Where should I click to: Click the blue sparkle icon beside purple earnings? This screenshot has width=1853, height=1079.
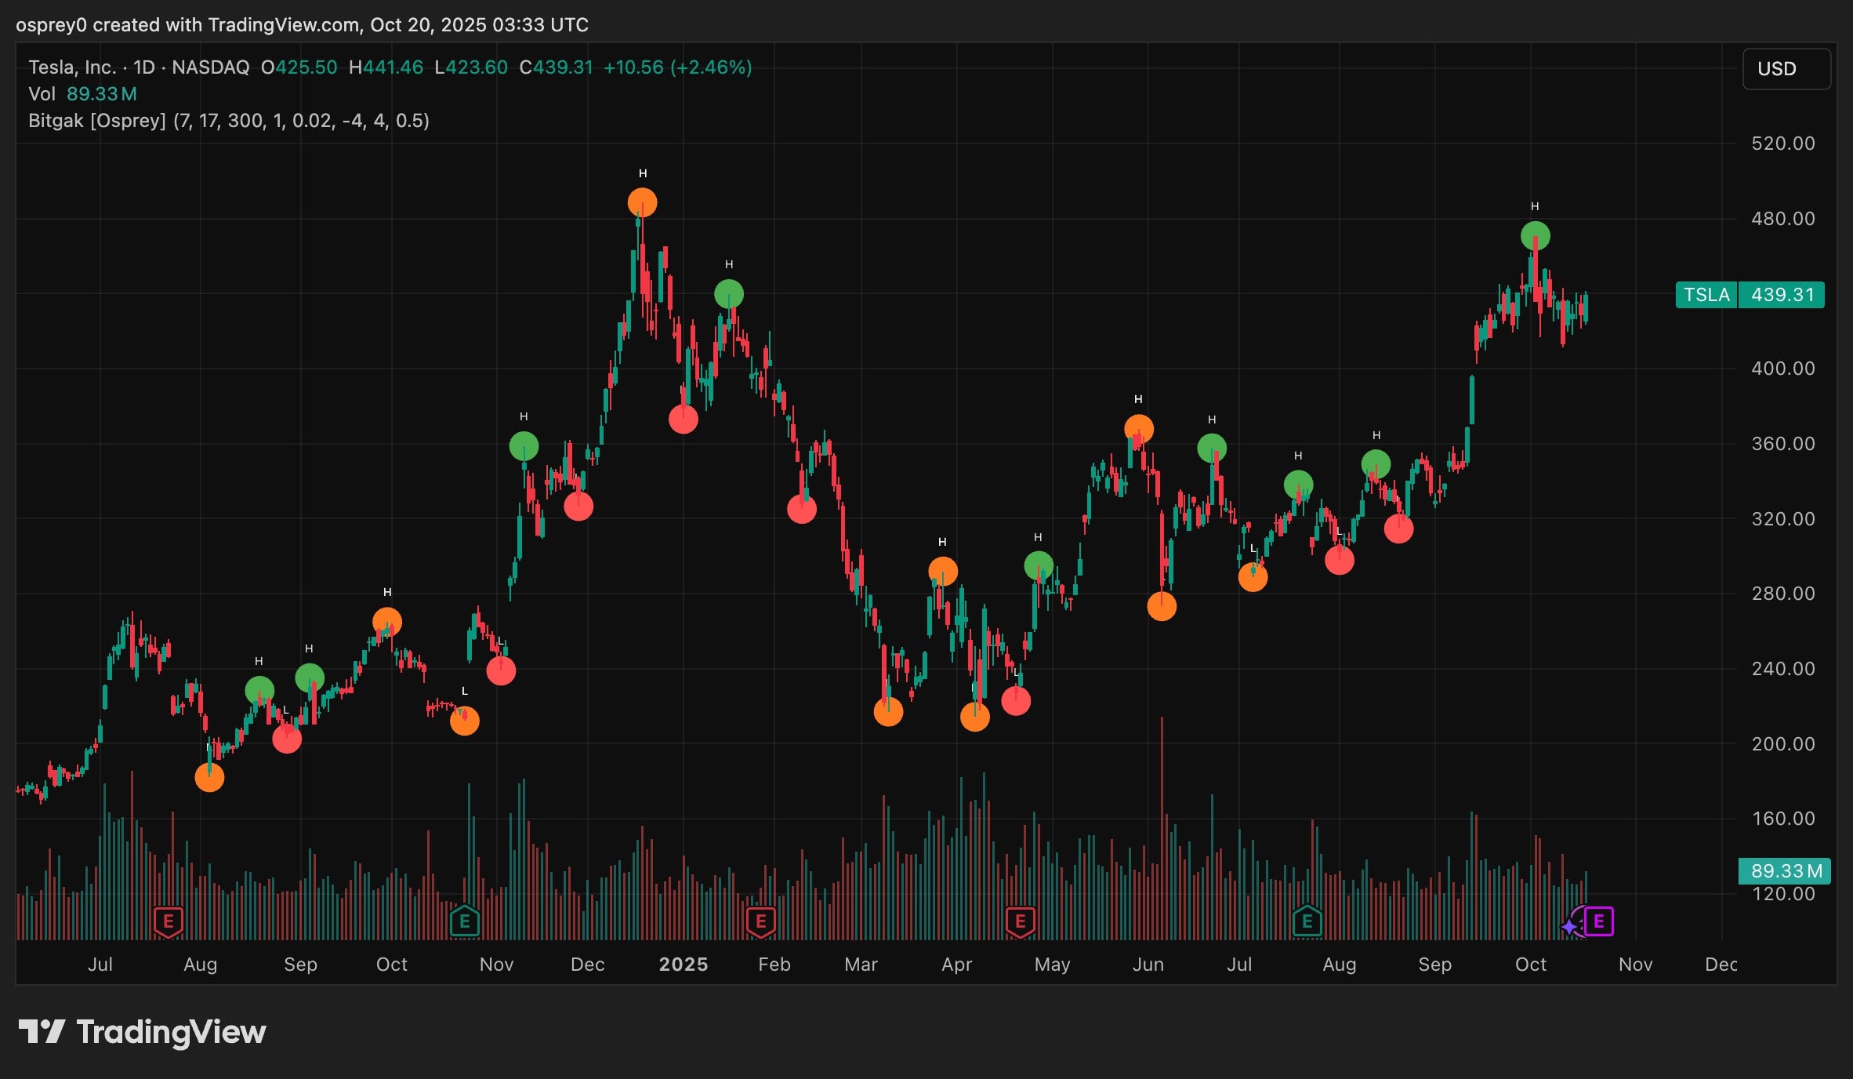[x=1569, y=928]
